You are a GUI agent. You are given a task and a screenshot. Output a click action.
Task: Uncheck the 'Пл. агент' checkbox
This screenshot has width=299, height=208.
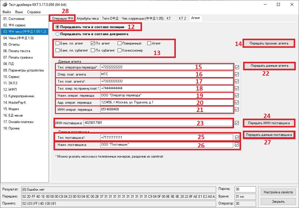click(93, 43)
